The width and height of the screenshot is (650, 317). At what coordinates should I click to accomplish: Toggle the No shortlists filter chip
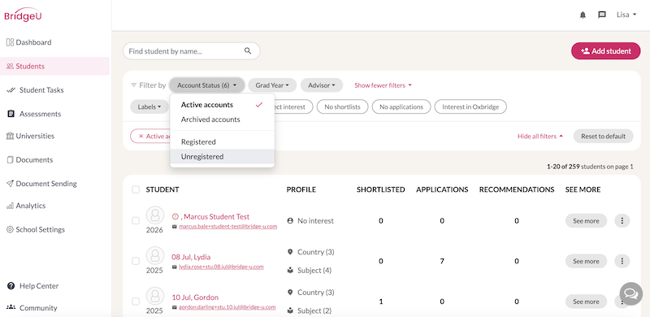(342, 106)
